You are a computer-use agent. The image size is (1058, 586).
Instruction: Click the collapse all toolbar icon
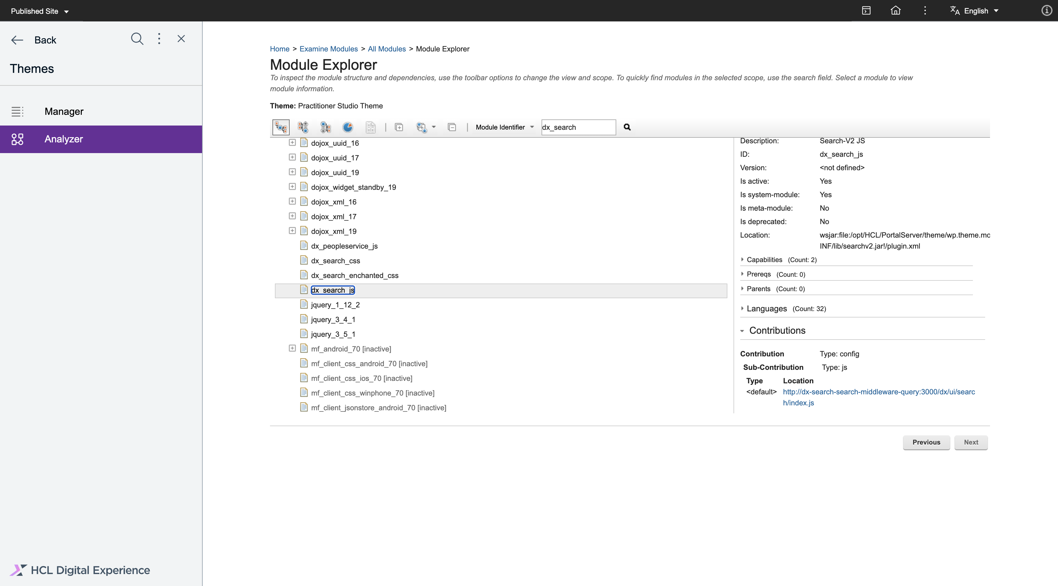(452, 127)
